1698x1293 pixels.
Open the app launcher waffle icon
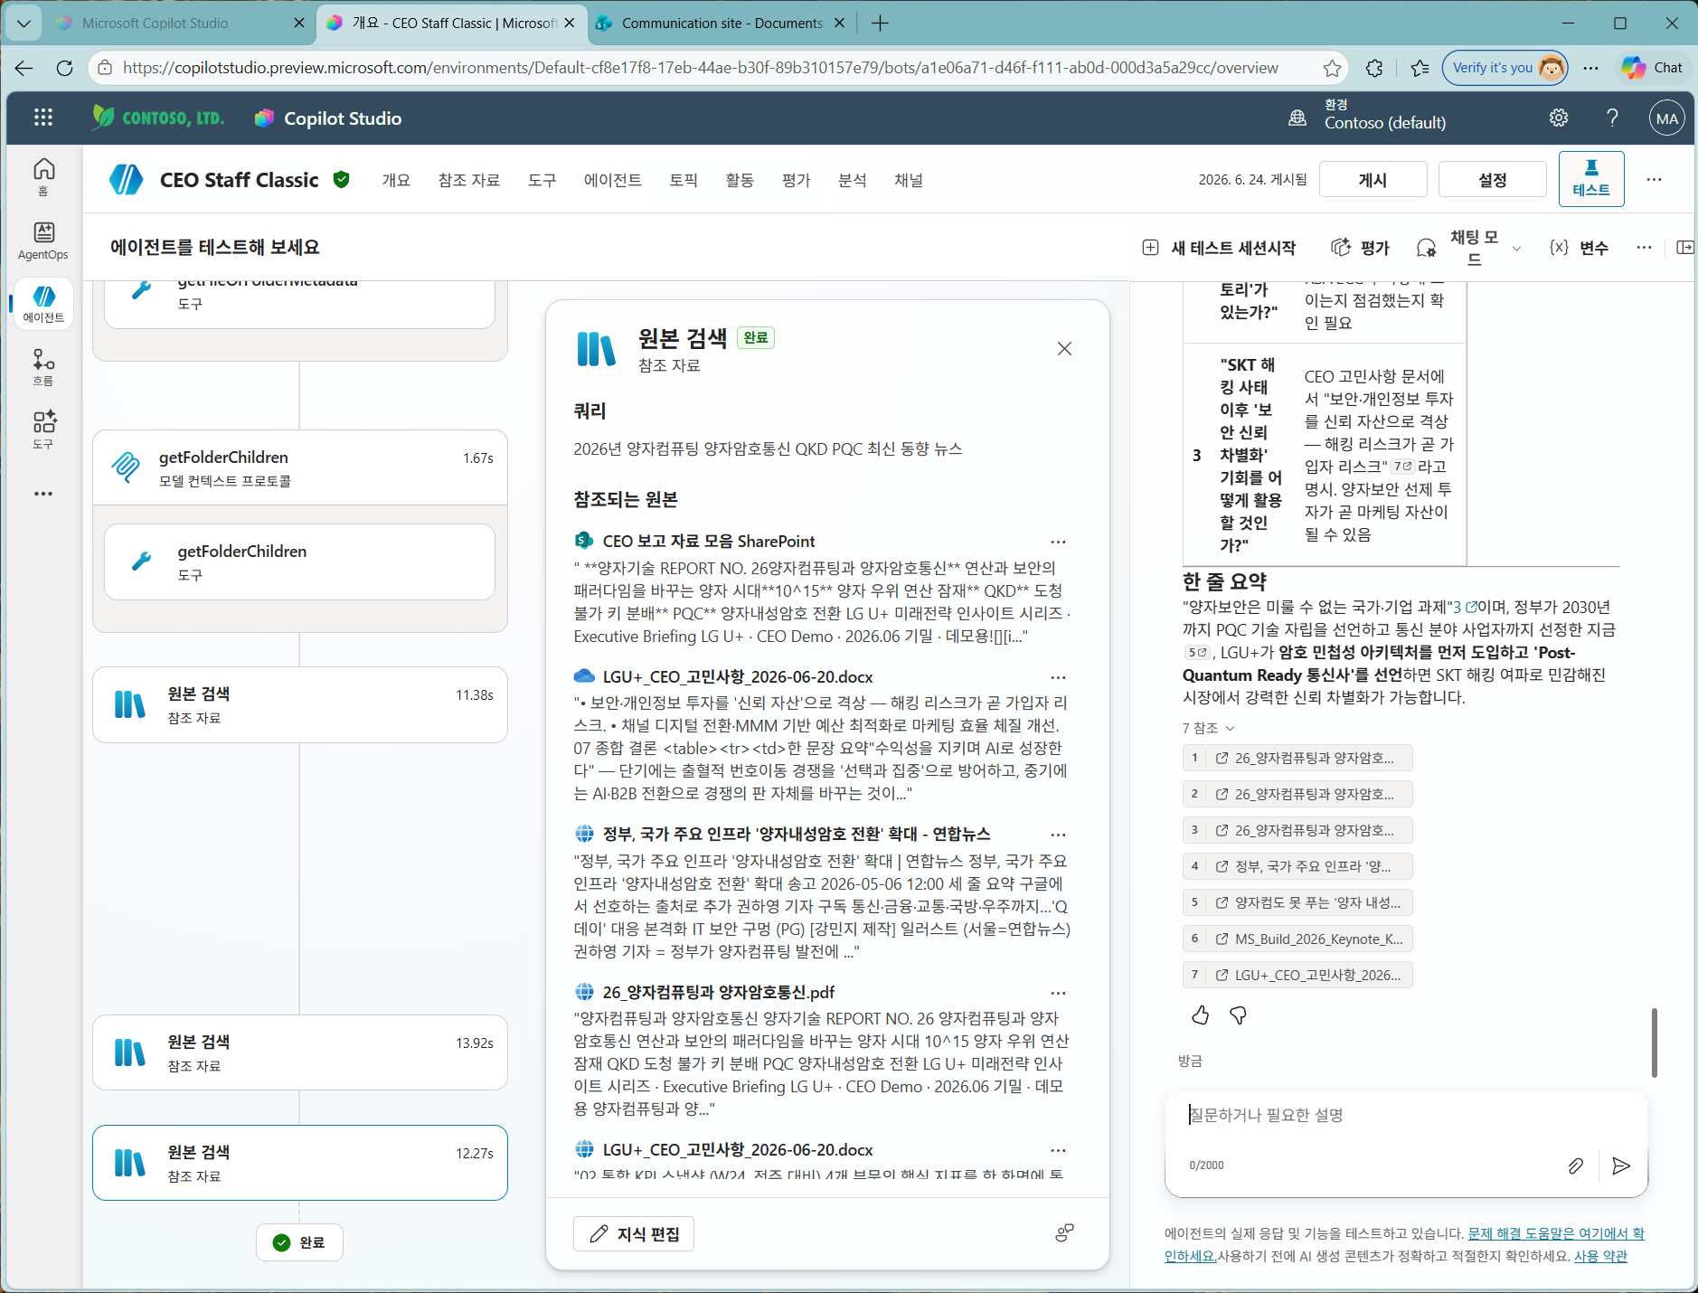(43, 118)
